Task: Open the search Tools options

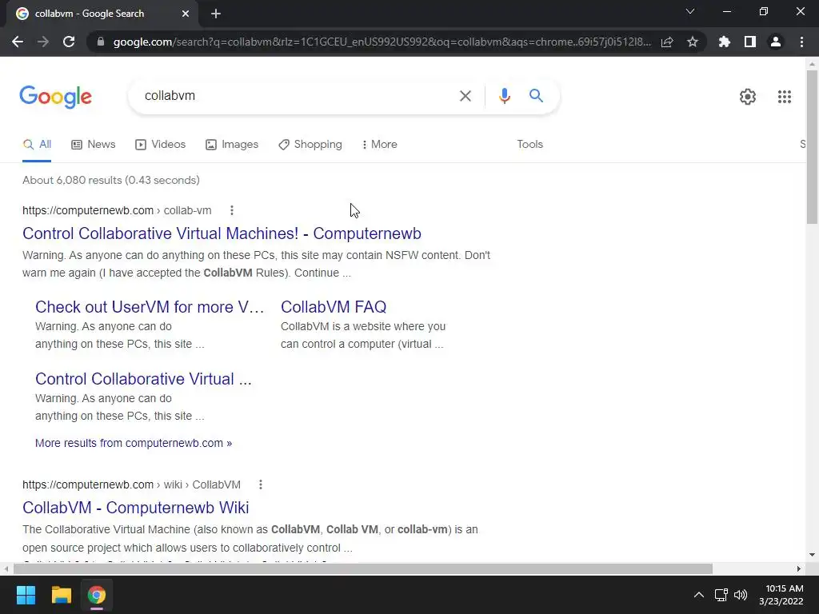Action: 529,145
